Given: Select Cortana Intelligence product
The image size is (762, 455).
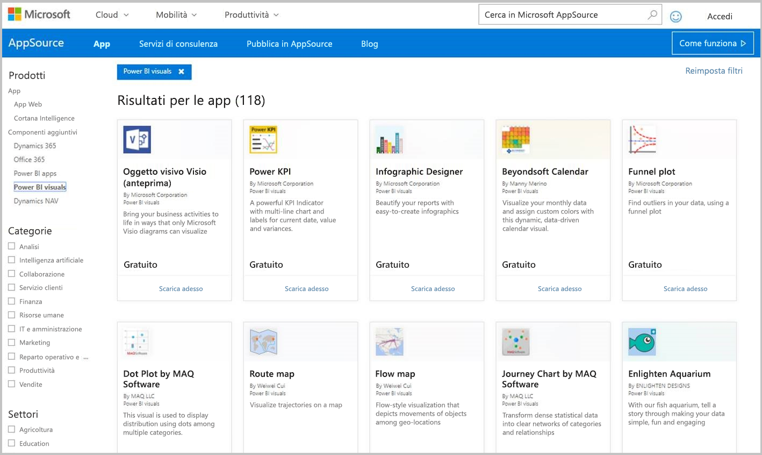Looking at the screenshot, I should 44,118.
